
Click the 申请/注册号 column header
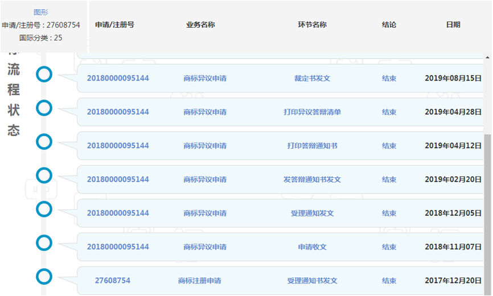114,25
